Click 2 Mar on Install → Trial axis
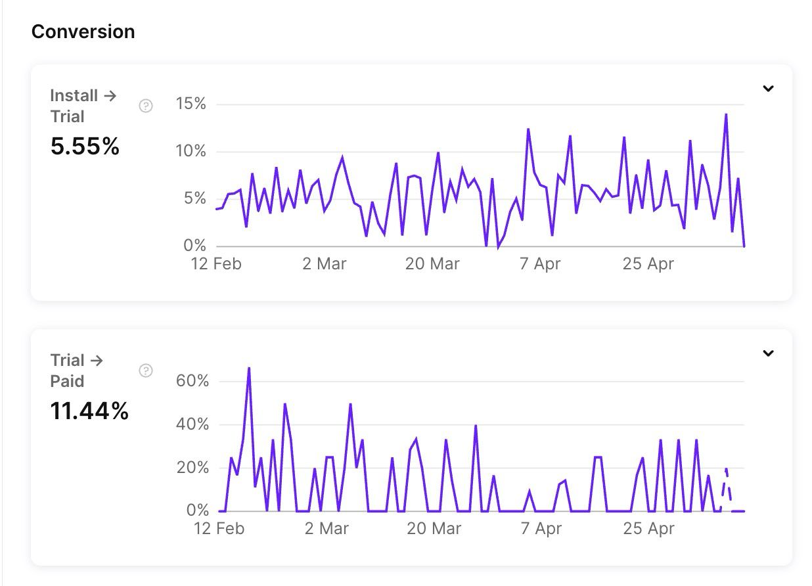812x586 pixels. 324,264
